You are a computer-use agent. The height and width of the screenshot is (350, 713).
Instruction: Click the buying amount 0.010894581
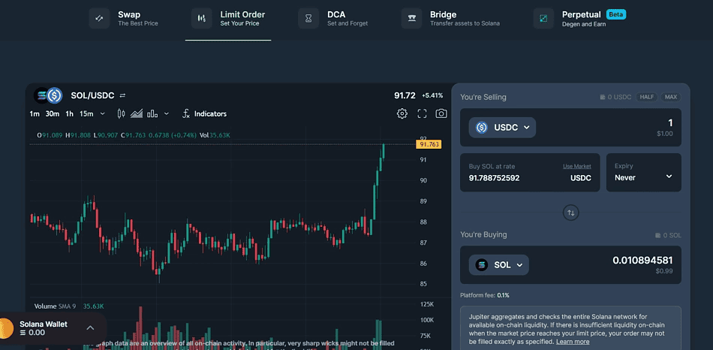[642, 261]
